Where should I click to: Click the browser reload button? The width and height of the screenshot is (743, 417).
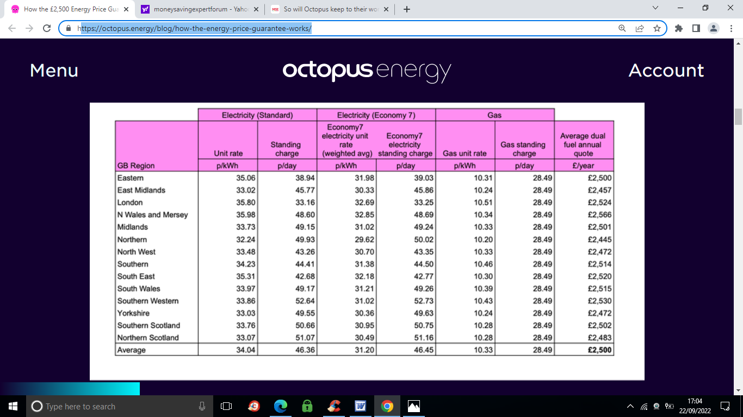47,28
